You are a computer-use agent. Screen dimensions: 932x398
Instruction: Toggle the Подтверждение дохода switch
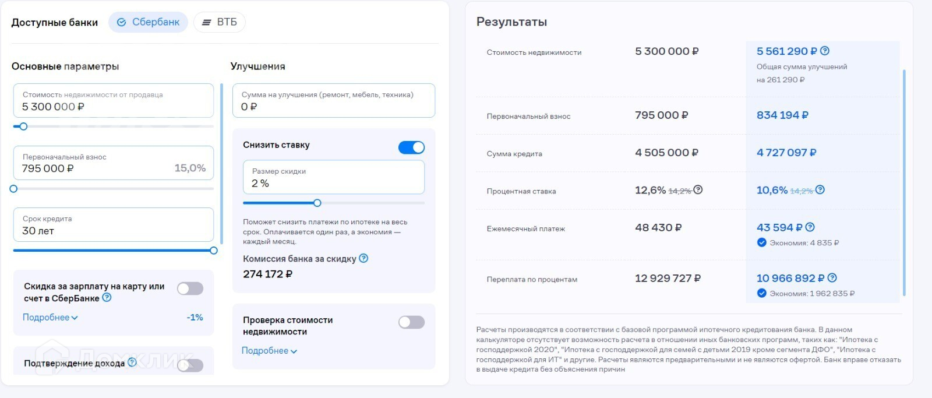coord(190,365)
